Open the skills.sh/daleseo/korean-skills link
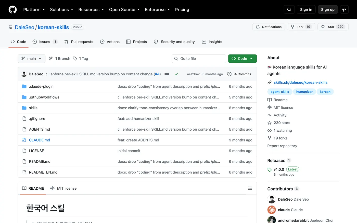This screenshot has width=357, height=223. tap(300, 82)
